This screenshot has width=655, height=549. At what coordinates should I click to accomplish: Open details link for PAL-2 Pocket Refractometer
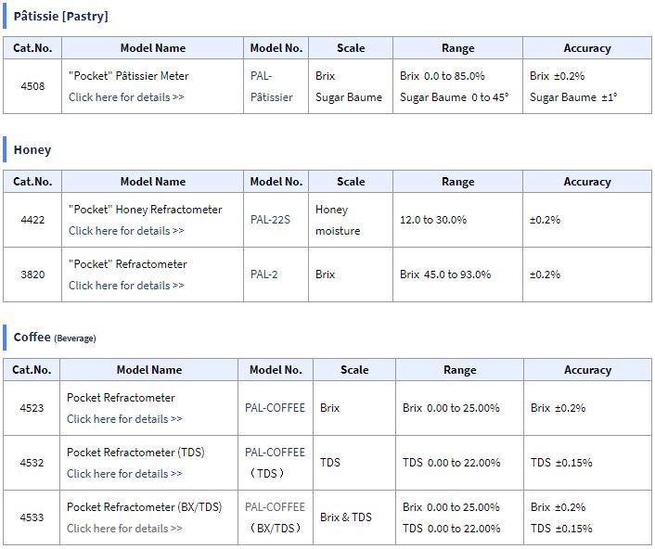click(126, 286)
